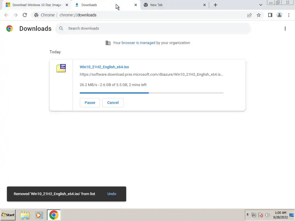Click the Chrome site info icon in address bar
The width and height of the screenshot is (295, 221).
36,15
